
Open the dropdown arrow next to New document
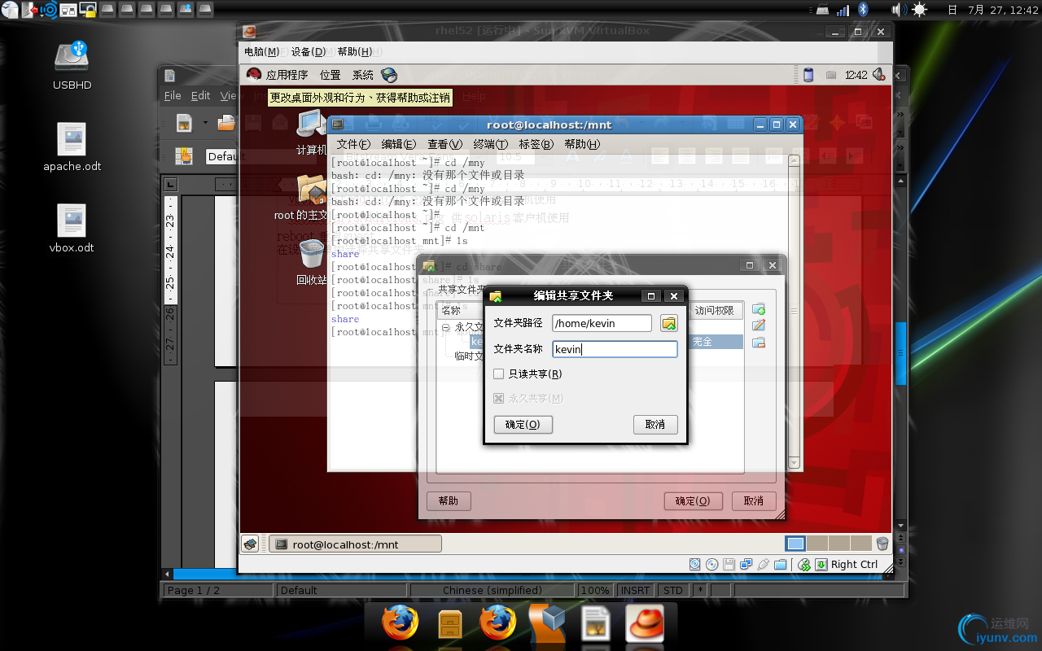(205, 123)
